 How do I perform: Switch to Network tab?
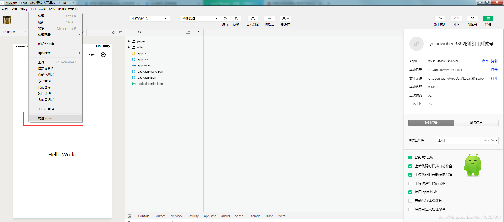point(176,216)
